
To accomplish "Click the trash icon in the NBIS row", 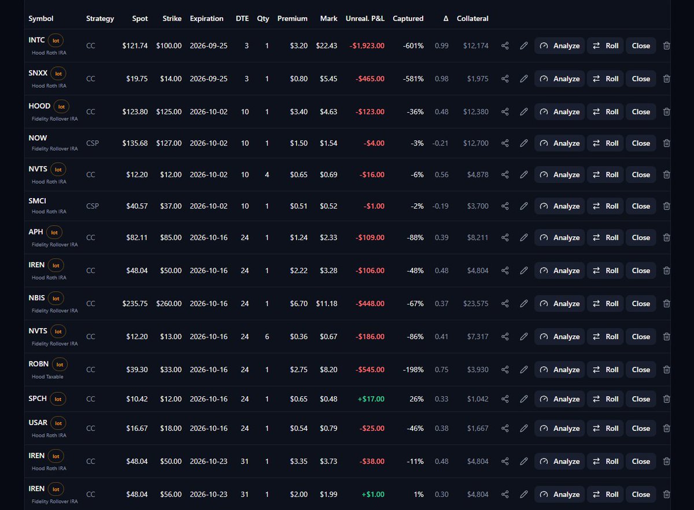I will (x=666, y=303).
